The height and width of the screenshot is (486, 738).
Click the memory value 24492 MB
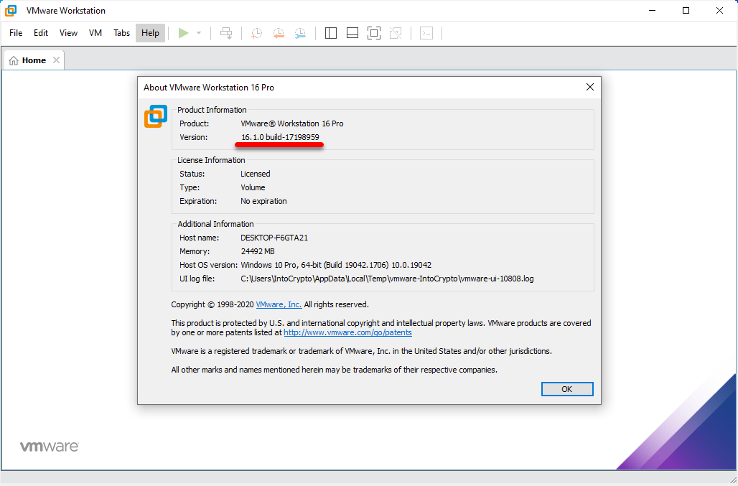(x=258, y=252)
